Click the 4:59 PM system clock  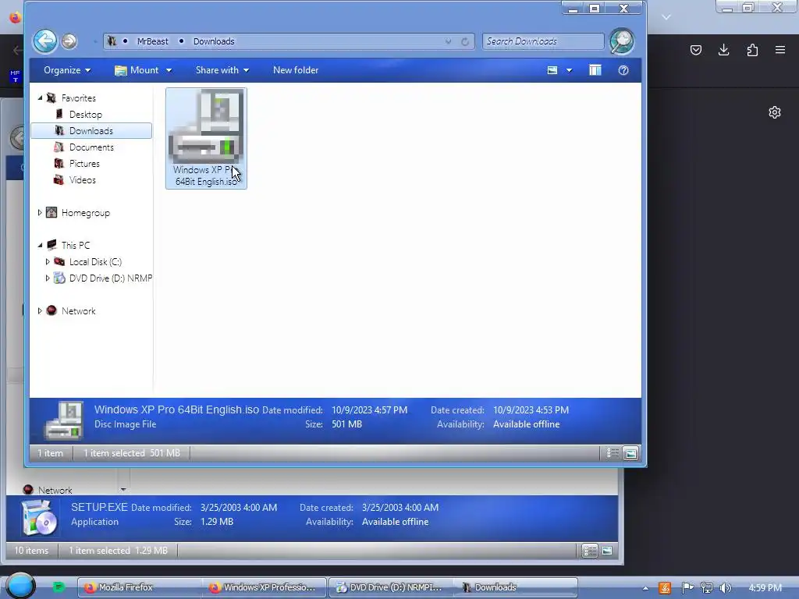(x=765, y=588)
